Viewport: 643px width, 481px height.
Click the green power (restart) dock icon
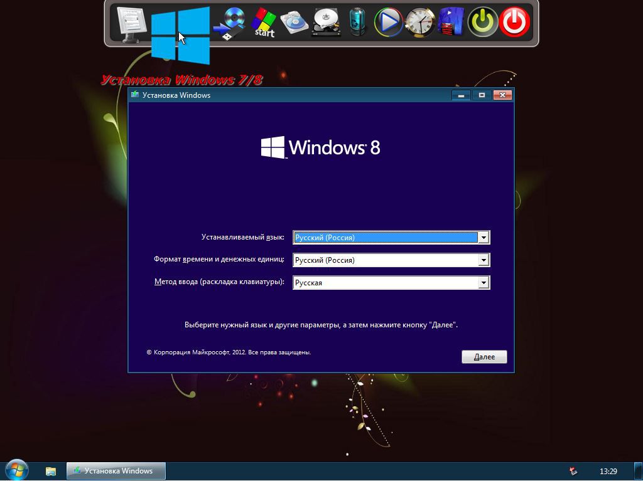pyautogui.click(x=483, y=22)
